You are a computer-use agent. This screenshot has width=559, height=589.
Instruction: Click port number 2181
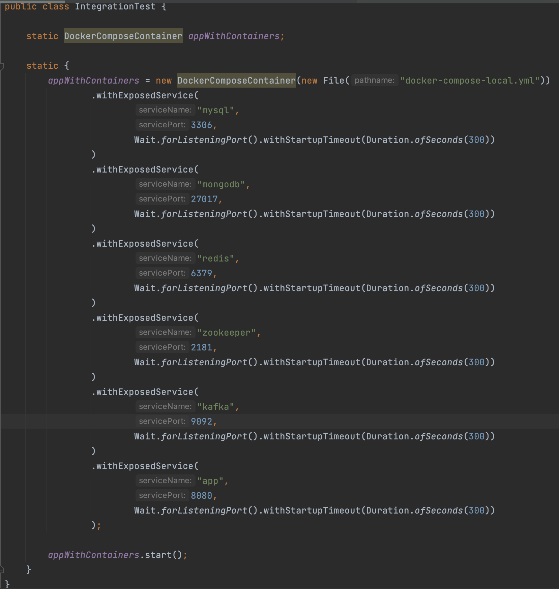click(x=202, y=347)
